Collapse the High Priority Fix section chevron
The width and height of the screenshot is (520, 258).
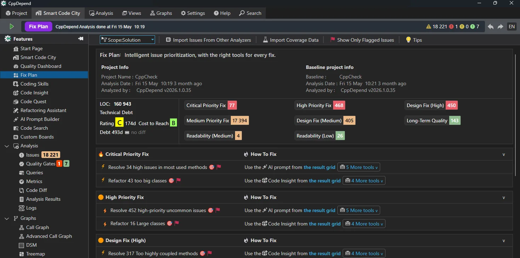click(504, 198)
